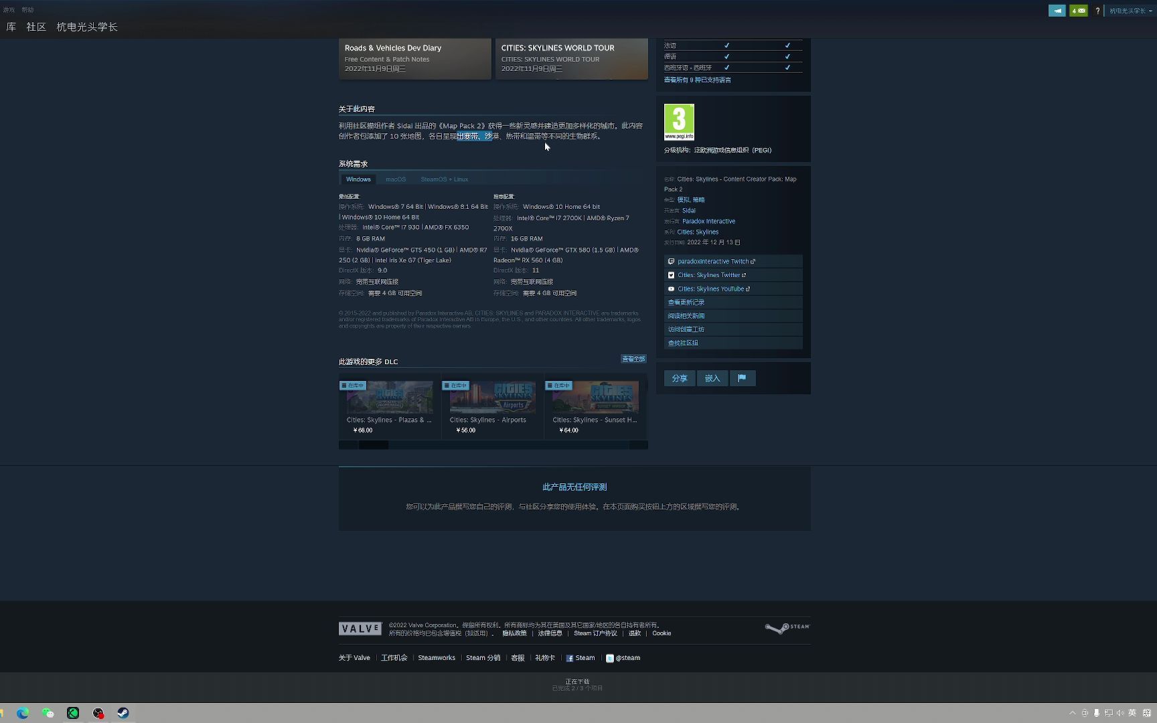Click 阅读相关新闻 link

[x=733, y=315]
